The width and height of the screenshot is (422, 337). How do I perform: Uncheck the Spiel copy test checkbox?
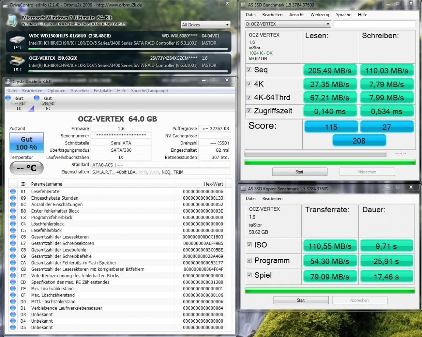click(249, 275)
